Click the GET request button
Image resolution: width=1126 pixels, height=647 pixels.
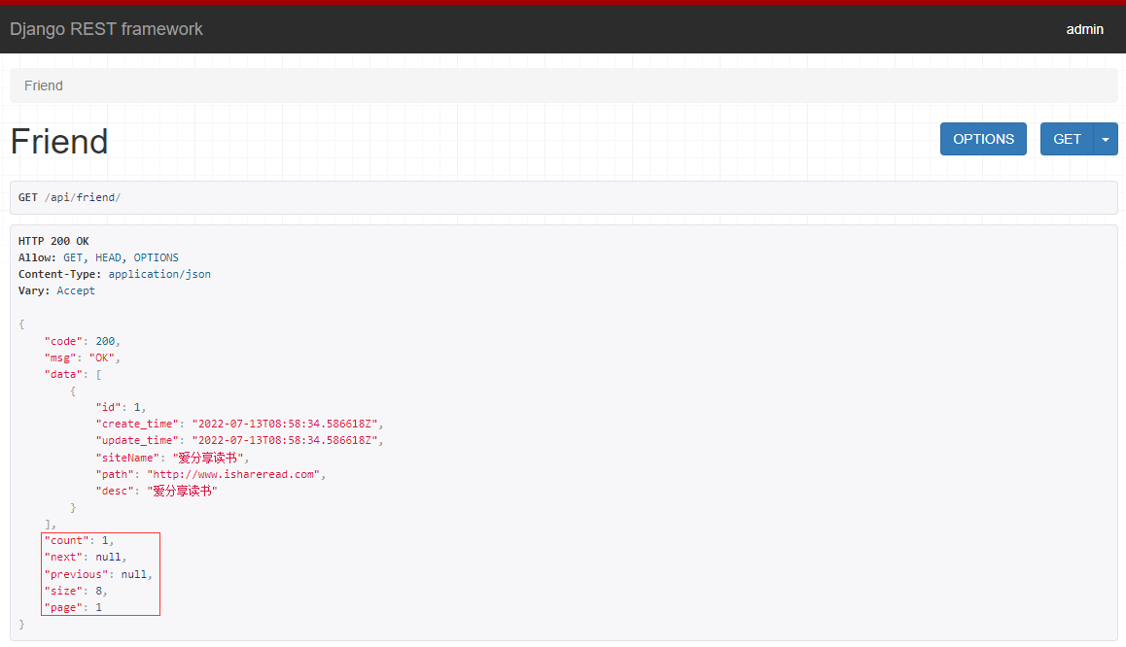(x=1067, y=139)
